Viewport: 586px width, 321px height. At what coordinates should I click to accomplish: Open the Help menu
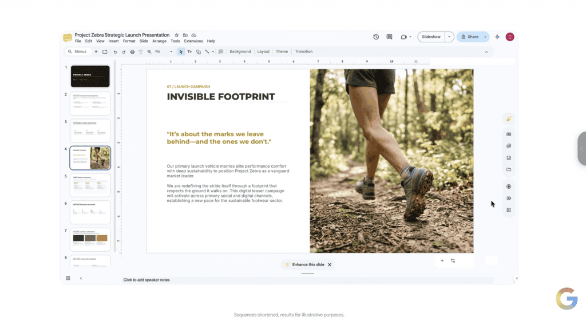tap(211, 41)
